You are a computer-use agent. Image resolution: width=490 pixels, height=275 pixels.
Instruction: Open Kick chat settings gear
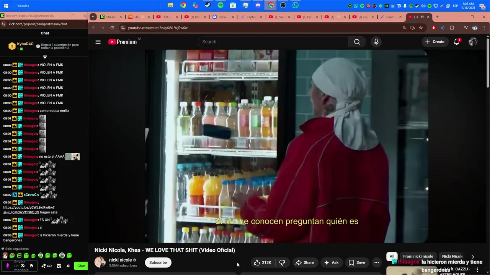pos(68,266)
